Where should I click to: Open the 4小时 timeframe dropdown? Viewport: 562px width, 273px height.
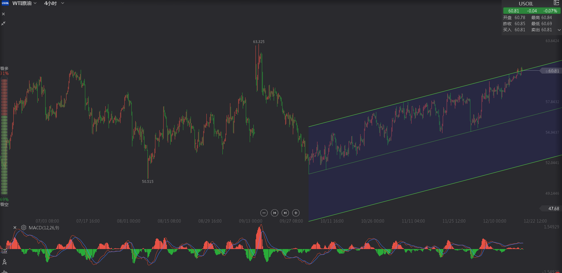54,3
